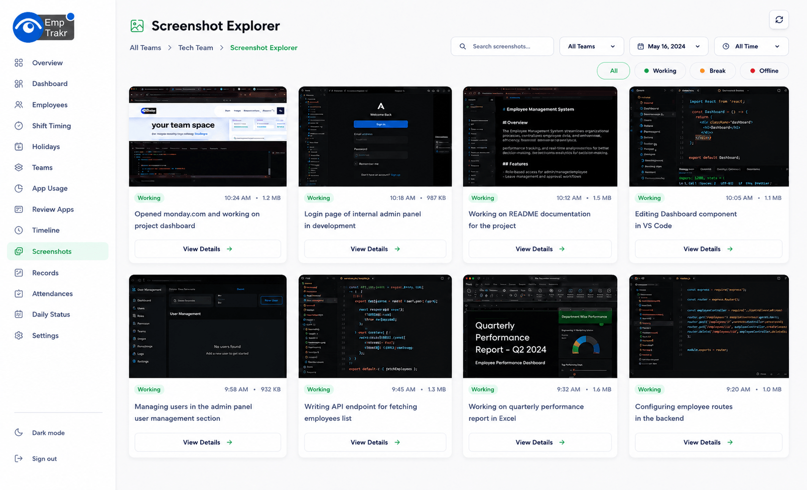Navigate to Shift Timing label
This screenshot has height=490, width=807.
pos(51,126)
